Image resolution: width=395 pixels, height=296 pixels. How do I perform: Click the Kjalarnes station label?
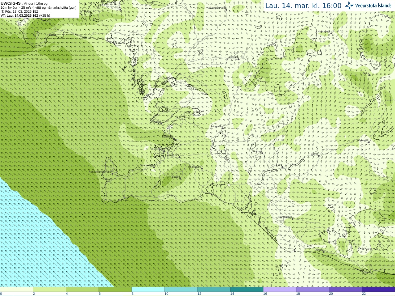coord(168,136)
